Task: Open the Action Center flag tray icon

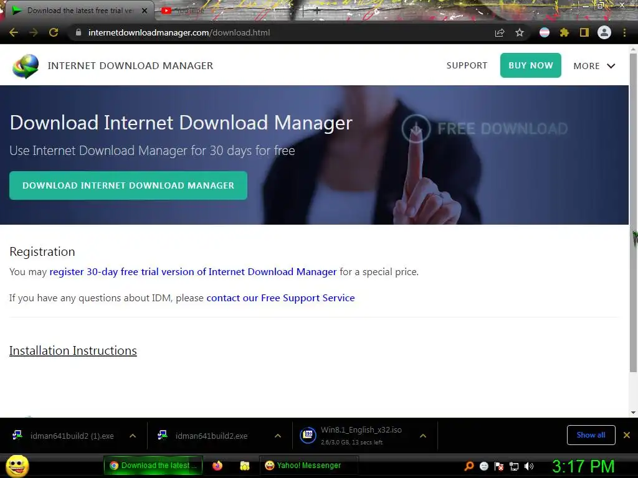Action: click(499, 466)
